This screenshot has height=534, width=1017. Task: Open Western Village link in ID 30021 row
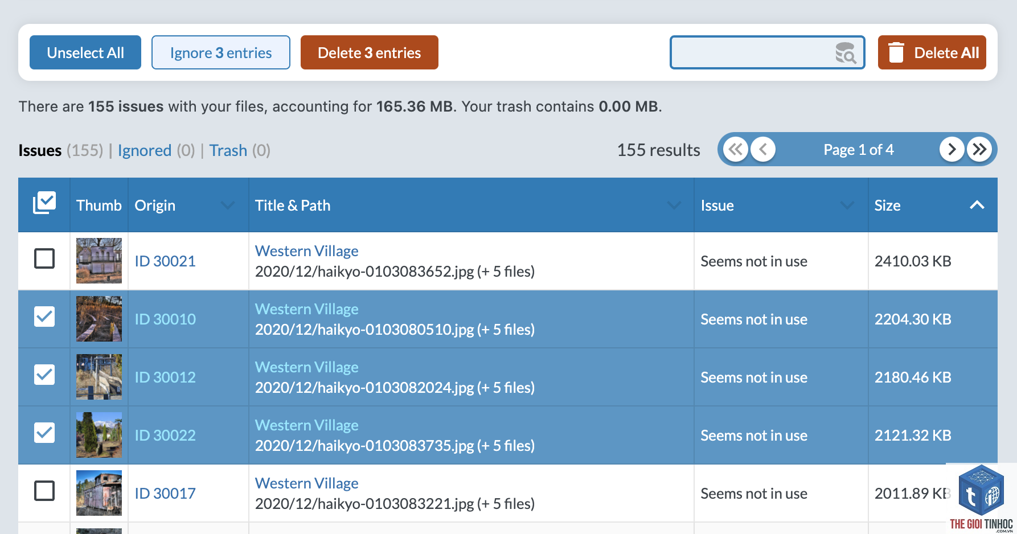point(307,251)
